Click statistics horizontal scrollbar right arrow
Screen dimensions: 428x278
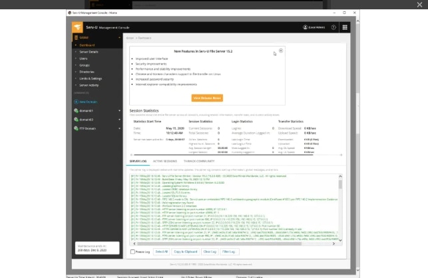click(341, 155)
